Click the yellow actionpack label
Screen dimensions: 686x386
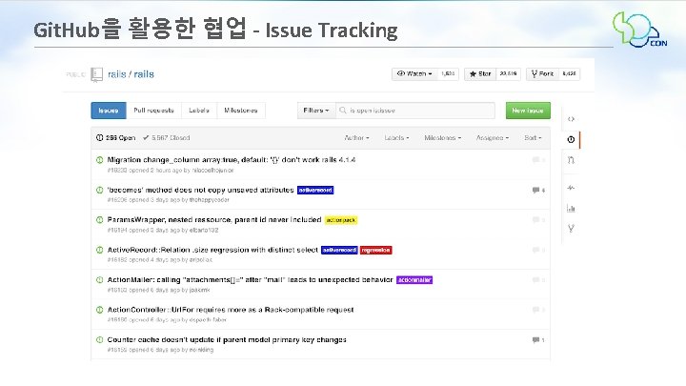(x=341, y=220)
